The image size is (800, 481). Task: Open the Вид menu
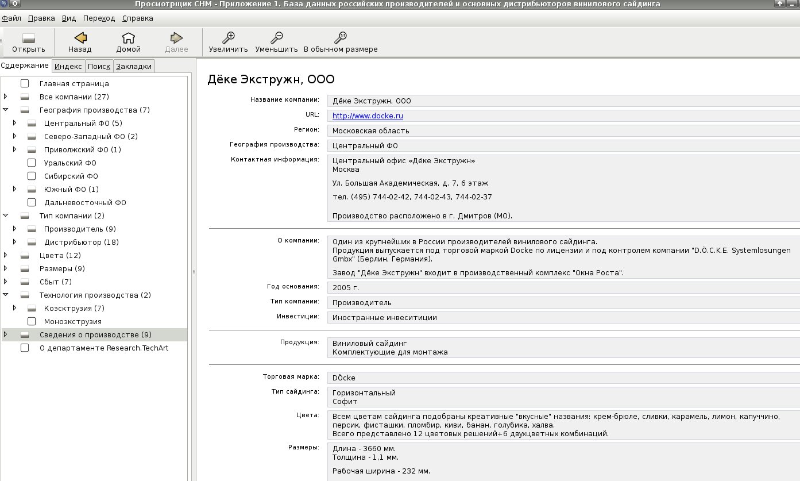click(69, 18)
